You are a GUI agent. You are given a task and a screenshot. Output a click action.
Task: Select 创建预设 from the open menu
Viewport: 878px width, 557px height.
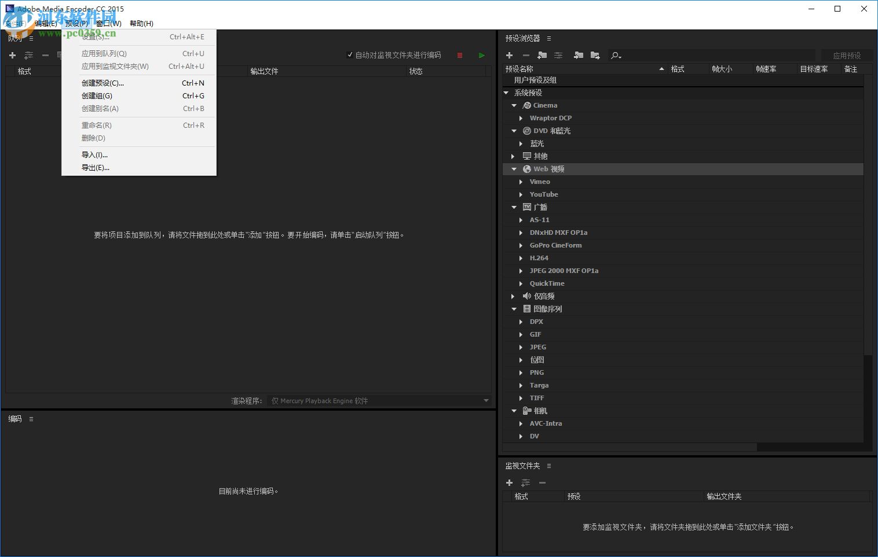pos(103,83)
